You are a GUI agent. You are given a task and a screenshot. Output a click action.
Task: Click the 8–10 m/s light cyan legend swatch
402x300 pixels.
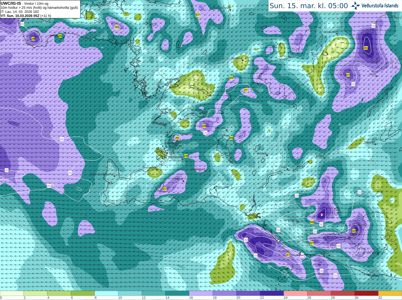(106, 293)
